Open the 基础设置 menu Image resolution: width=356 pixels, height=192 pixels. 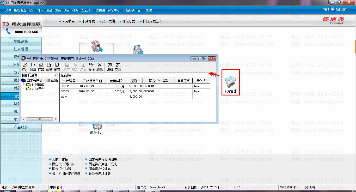(20, 10)
